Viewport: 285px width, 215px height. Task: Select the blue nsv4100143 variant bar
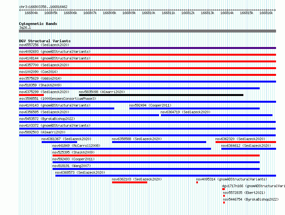pos(67,108)
